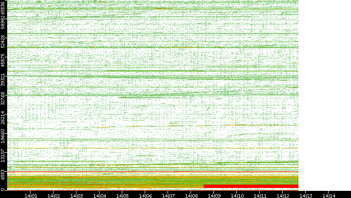Click the 13107 vertical axis label
This screenshot has width=351, height=198.
(3, 156)
